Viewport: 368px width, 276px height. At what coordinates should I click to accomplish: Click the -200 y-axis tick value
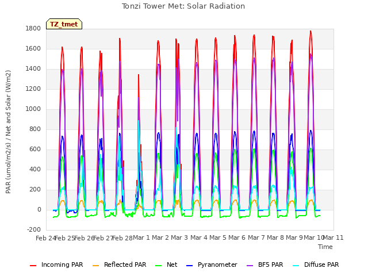tap(34, 230)
